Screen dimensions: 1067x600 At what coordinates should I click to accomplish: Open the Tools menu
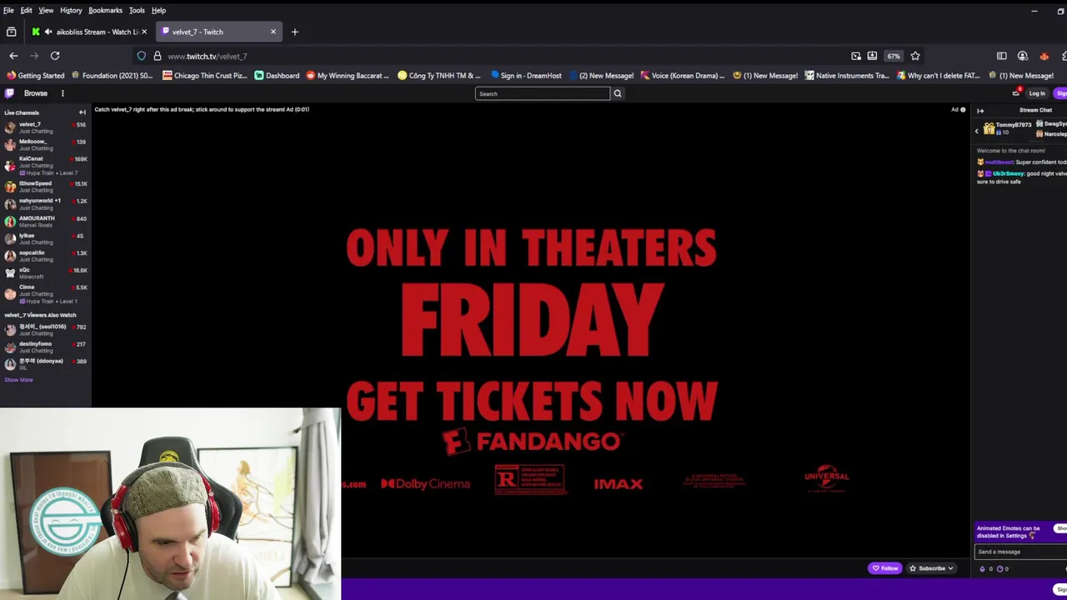click(x=137, y=10)
